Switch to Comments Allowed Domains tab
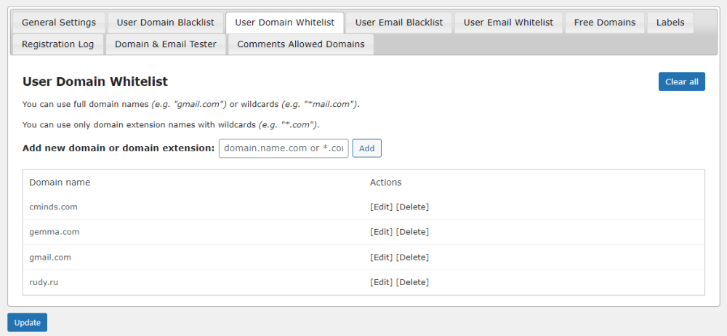 click(x=301, y=44)
